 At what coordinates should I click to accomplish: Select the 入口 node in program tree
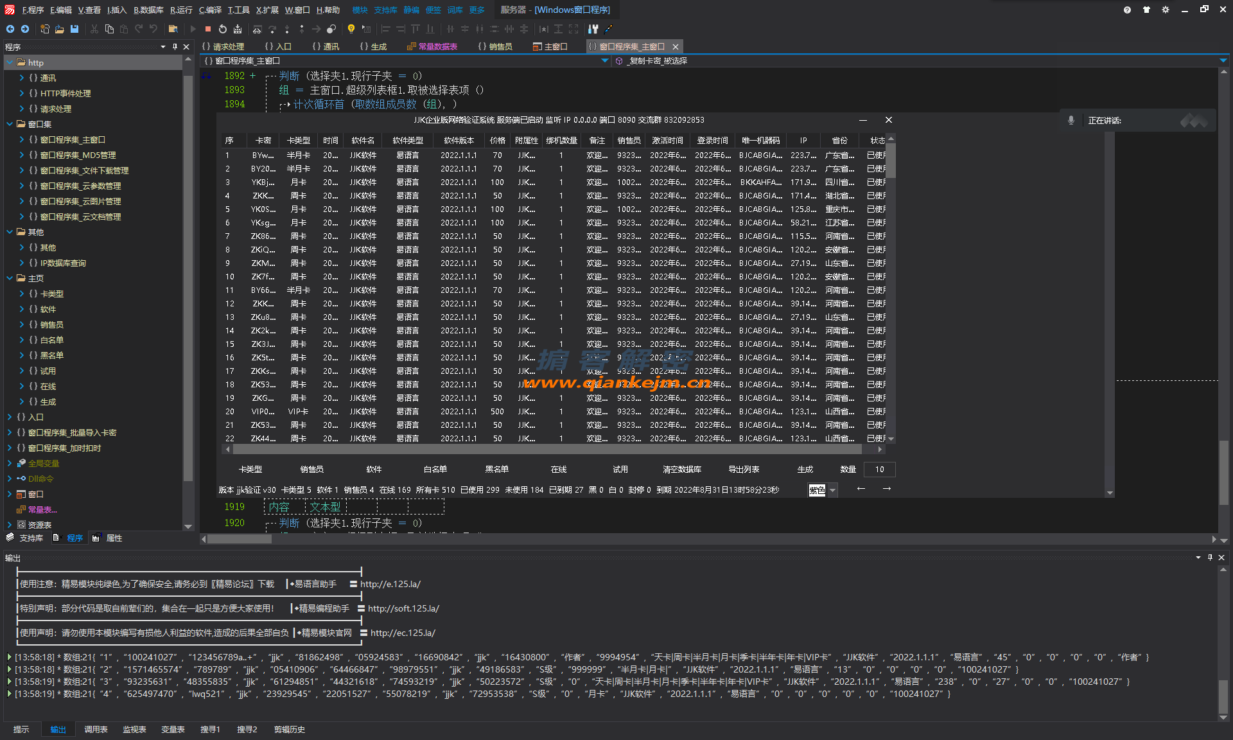tap(35, 417)
